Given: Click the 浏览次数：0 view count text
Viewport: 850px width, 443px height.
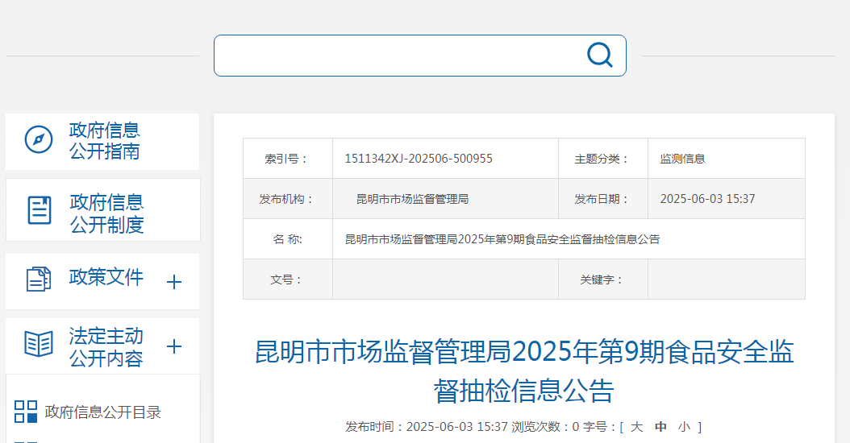Looking at the screenshot, I should tap(545, 427).
